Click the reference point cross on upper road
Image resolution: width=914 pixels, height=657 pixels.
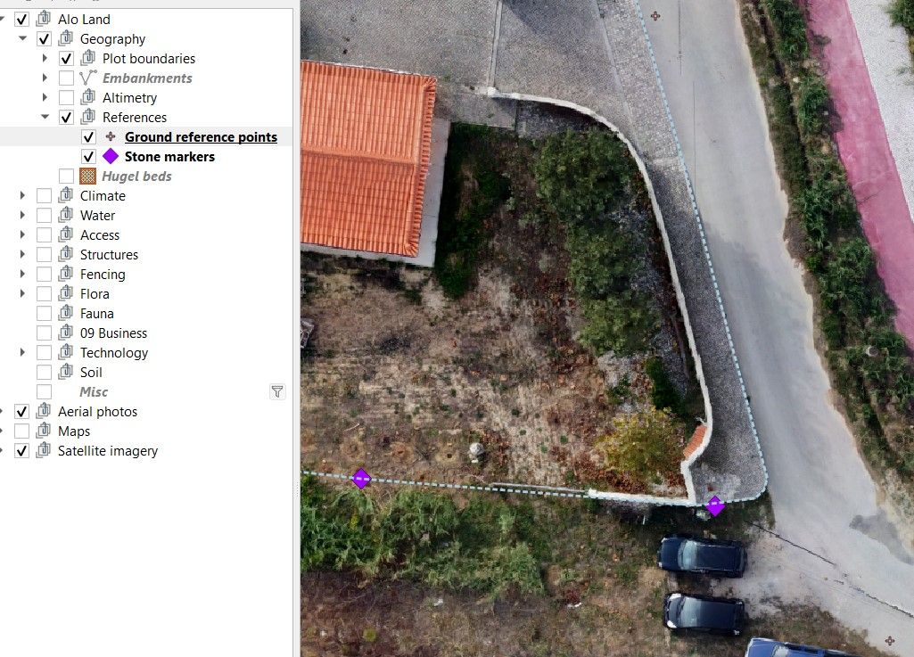pyautogui.click(x=655, y=16)
